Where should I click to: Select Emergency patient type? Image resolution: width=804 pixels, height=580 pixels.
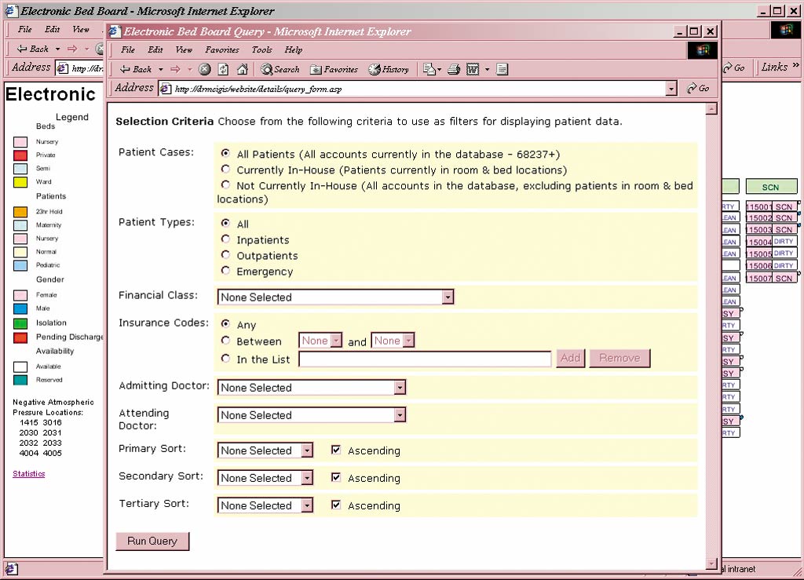pyautogui.click(x=225, y=270)
